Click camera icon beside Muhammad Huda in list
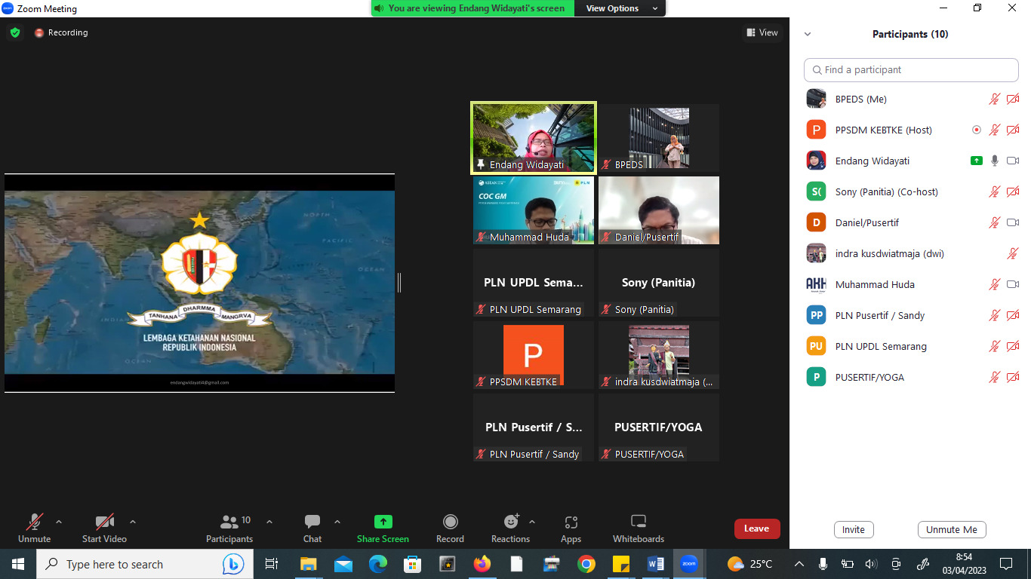Image resolution: width=1031 pixels, height=579 pixels. [1013, 284]
